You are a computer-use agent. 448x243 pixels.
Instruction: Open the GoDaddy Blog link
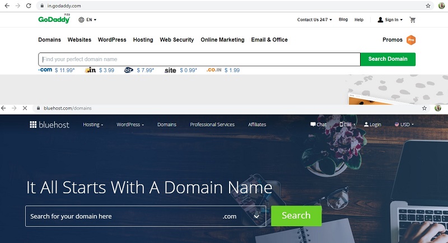pos(343,20)
